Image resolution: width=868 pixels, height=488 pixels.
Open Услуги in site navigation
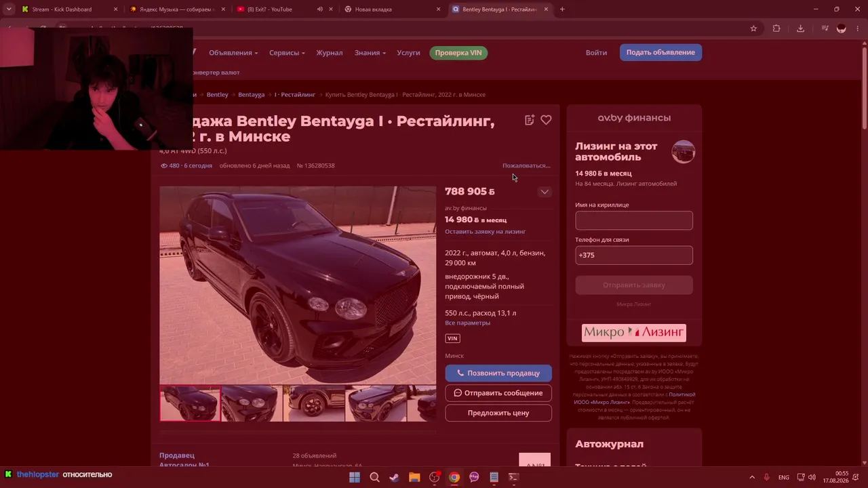coord(408,53)
